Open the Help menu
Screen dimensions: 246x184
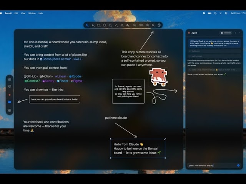click(40, 13)
